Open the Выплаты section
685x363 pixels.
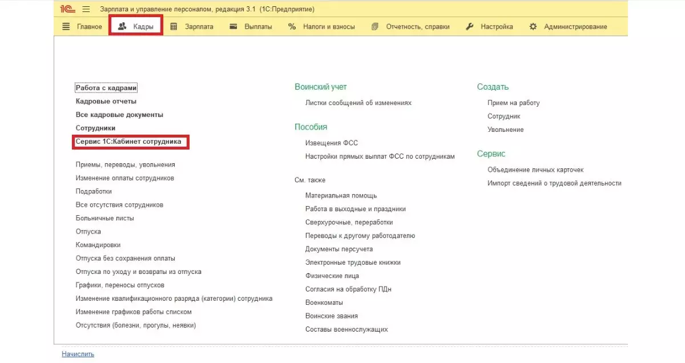[x=251, y=26]
